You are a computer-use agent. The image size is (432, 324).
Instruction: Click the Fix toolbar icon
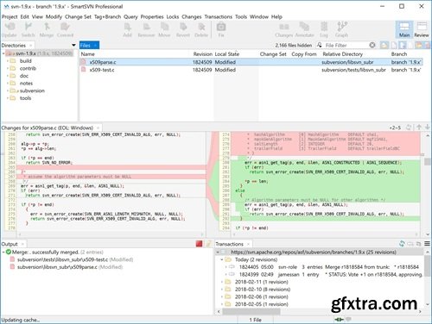coord(221,29)
